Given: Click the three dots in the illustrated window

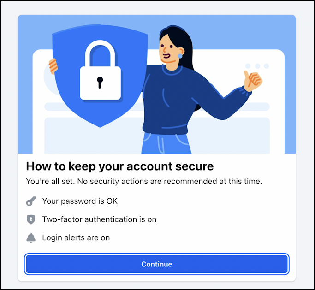Looking at the screenshot, I should point(257,66).
